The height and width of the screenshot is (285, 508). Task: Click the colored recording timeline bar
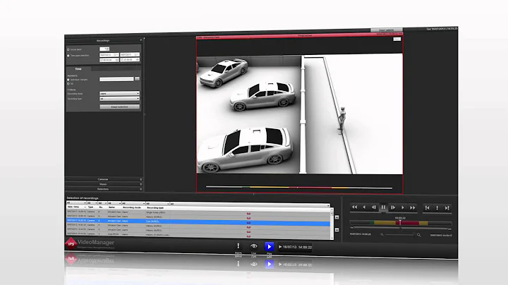click(x=401, y=223)
